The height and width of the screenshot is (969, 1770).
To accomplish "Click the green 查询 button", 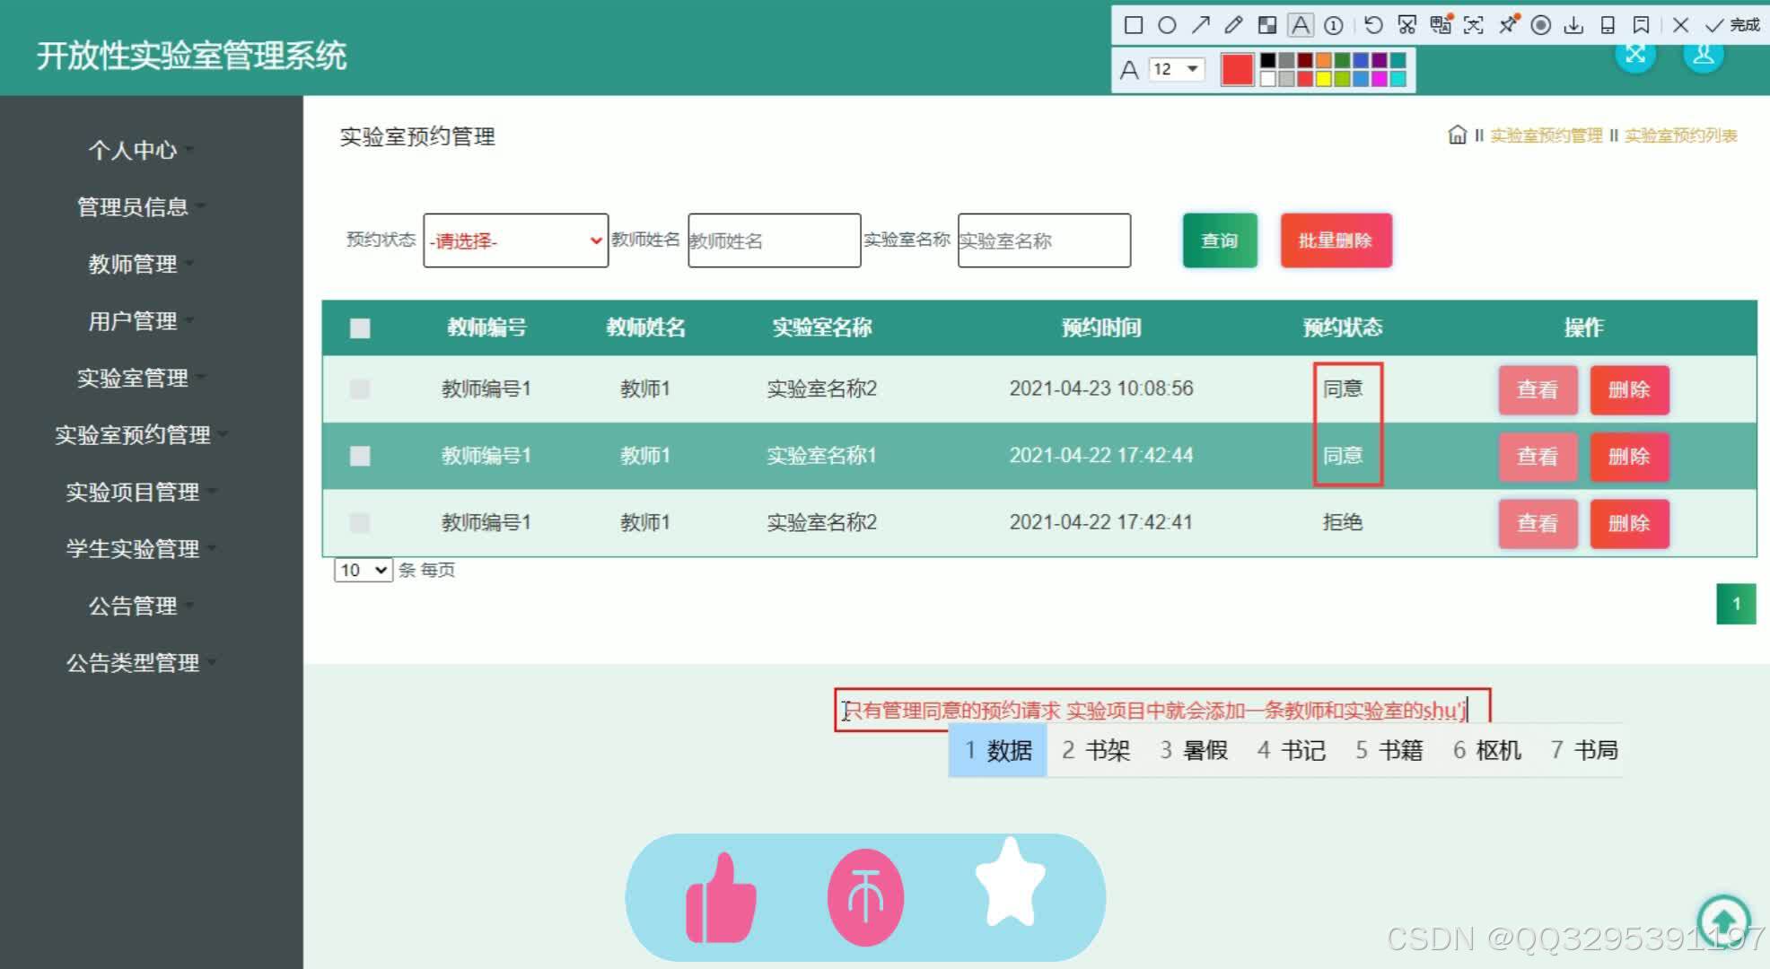I will (1220, 240).
